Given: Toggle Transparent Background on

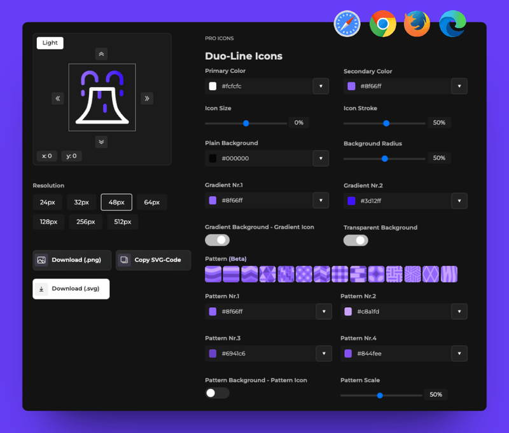Looking at the screenshot, I should (x=356, y=240).
